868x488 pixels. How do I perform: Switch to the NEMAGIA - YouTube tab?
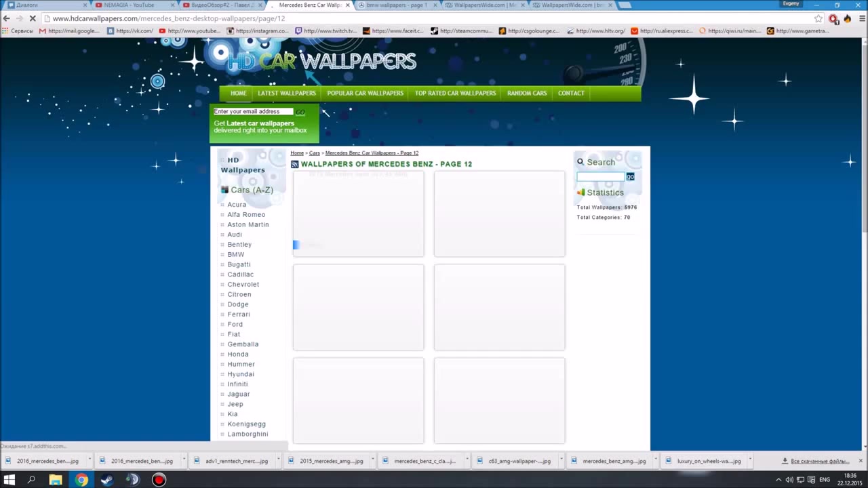click(x=129, y=5)
